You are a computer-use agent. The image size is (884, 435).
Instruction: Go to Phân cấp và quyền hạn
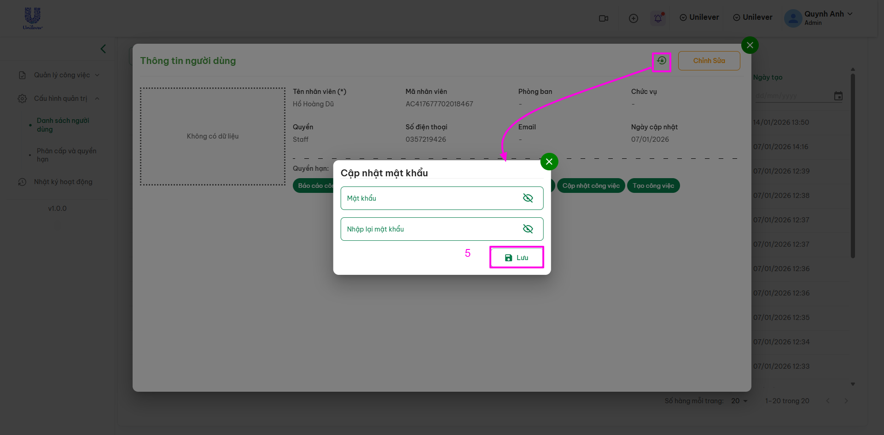click(66, 155)
